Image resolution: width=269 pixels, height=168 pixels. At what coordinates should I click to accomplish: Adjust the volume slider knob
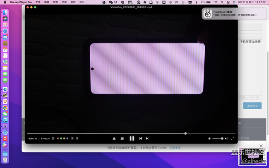click(222, 139)
